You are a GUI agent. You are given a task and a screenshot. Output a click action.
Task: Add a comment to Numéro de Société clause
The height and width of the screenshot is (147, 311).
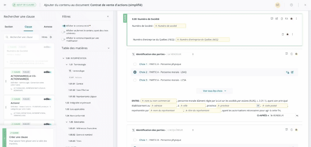[272, 19]
